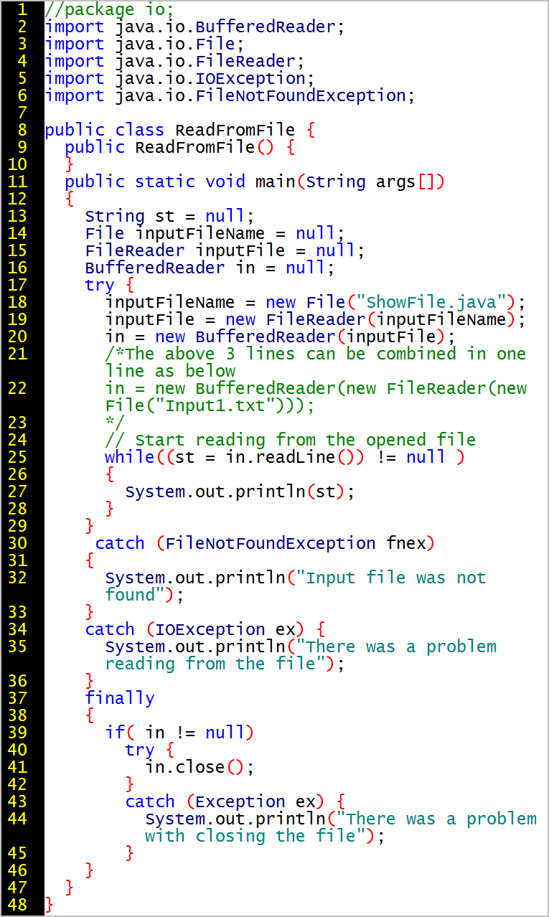Click the "public ReadFromFile() {" constructor line
549x917 pixels.
pos(179,148)
